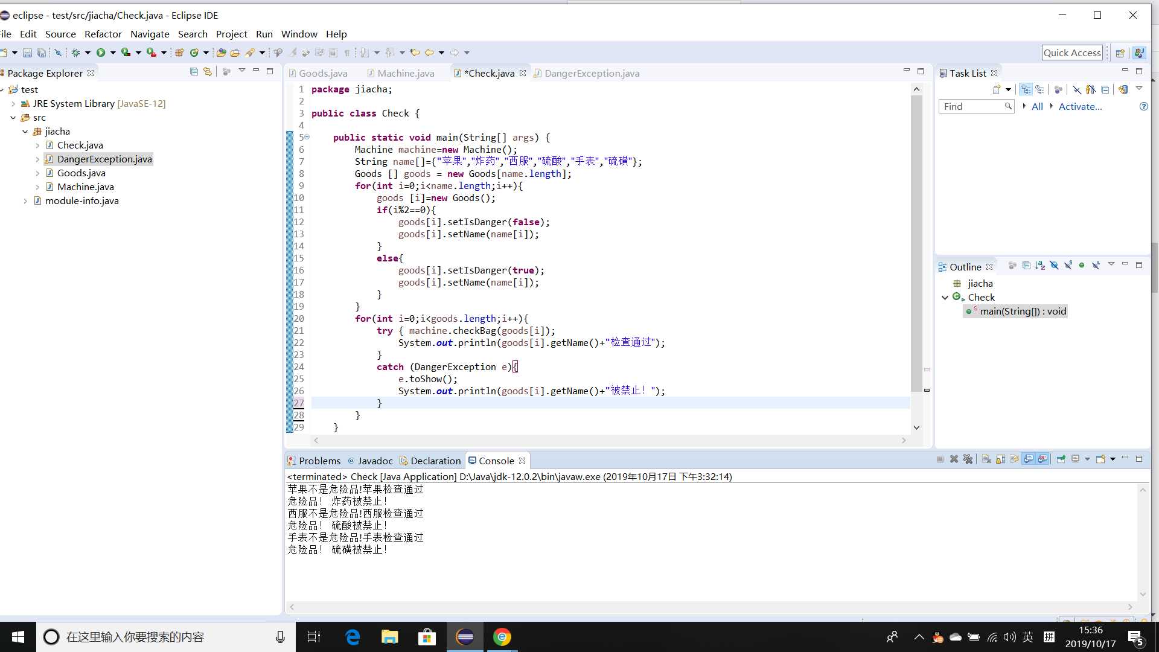Click the Find field in Task List

point(975,107)
